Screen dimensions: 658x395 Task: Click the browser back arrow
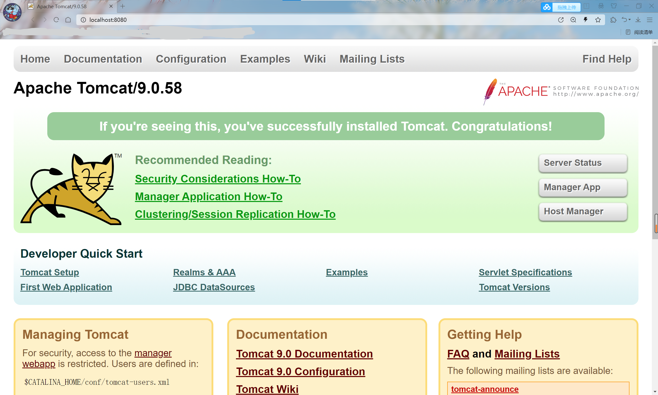click(x=33, y=20)
